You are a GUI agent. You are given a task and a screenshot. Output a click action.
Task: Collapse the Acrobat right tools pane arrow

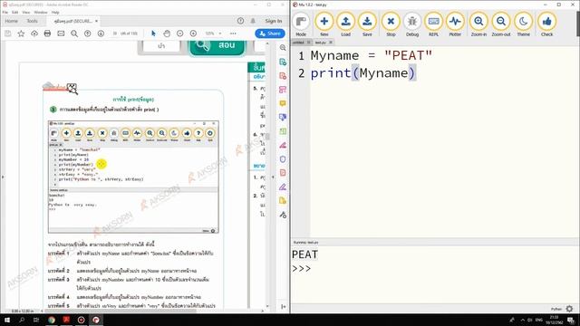pos(273,177)
